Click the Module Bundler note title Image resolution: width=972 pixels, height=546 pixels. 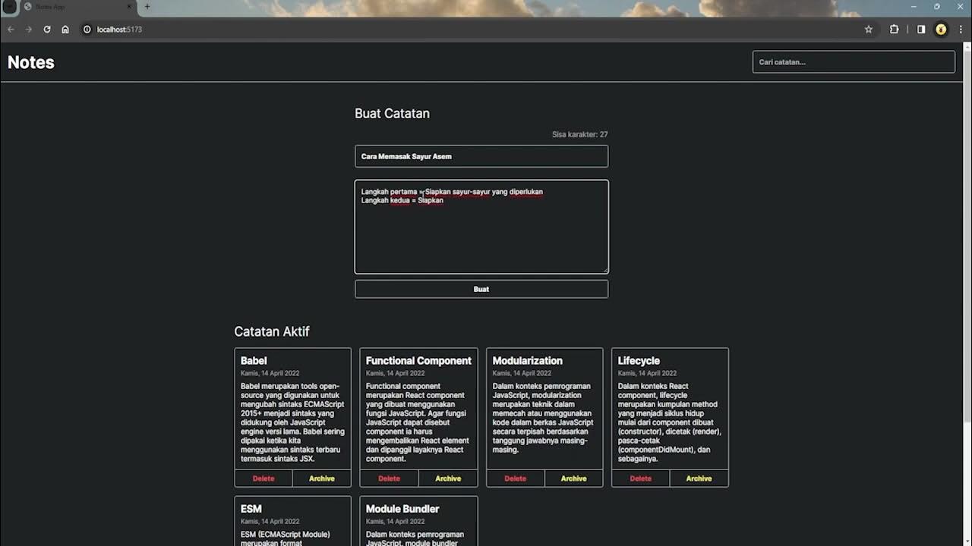click(402, 509)
